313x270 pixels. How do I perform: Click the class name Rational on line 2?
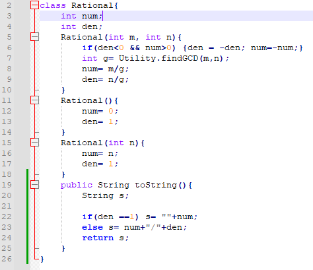click(x=92, y=5)
